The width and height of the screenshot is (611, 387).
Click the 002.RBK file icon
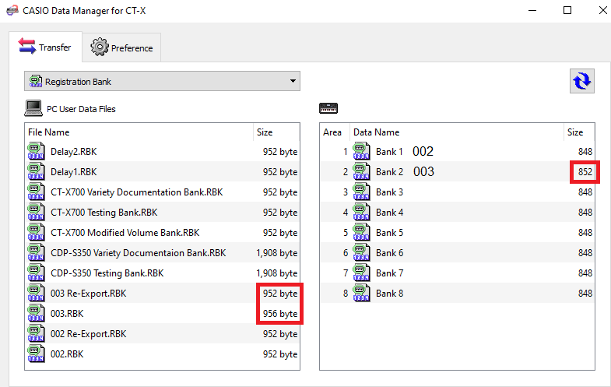pyautogui.click(x=36, y=354)
